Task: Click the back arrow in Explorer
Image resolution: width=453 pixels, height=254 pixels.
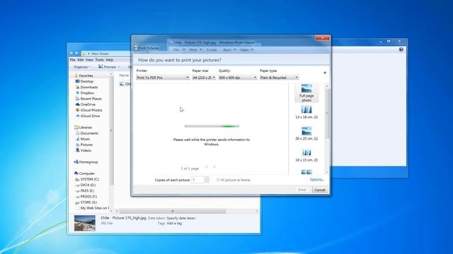Action: [x=71, y=54]
